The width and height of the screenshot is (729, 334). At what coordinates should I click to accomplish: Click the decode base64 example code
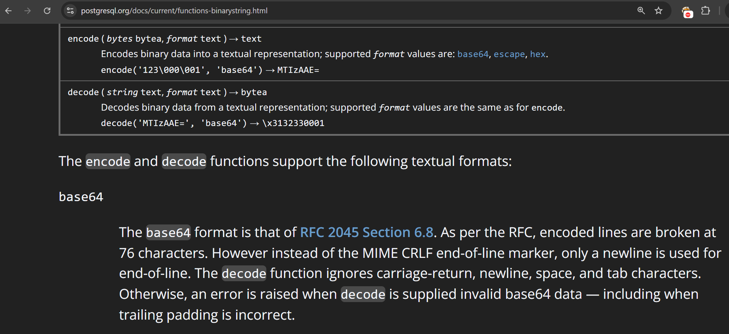[212, 123]
